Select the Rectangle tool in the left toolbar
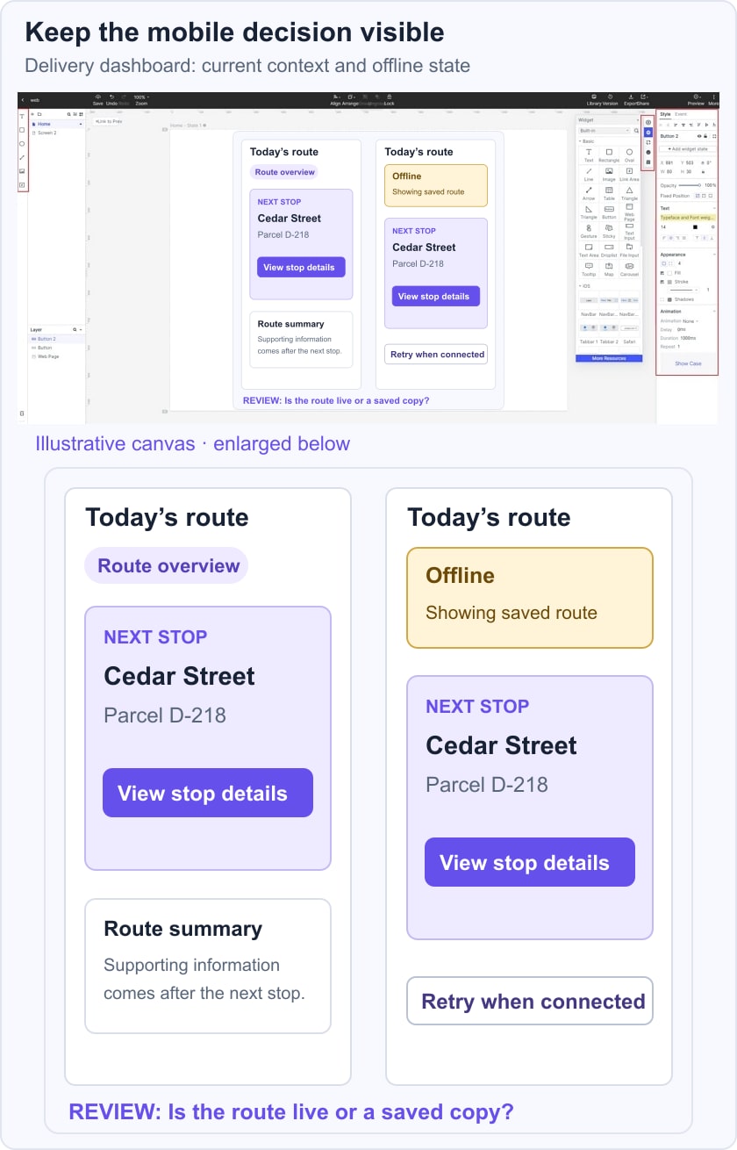 coord(22,130)
